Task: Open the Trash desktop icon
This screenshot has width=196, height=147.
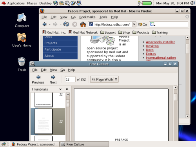Action: [x=22, y=64]
